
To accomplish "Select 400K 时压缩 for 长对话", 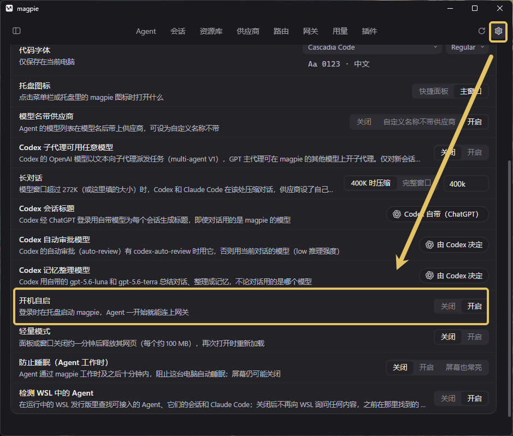I will (370, 183).
